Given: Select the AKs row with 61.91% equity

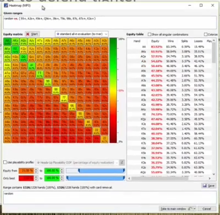Looking at the screenshot, I should click(169, 52).
